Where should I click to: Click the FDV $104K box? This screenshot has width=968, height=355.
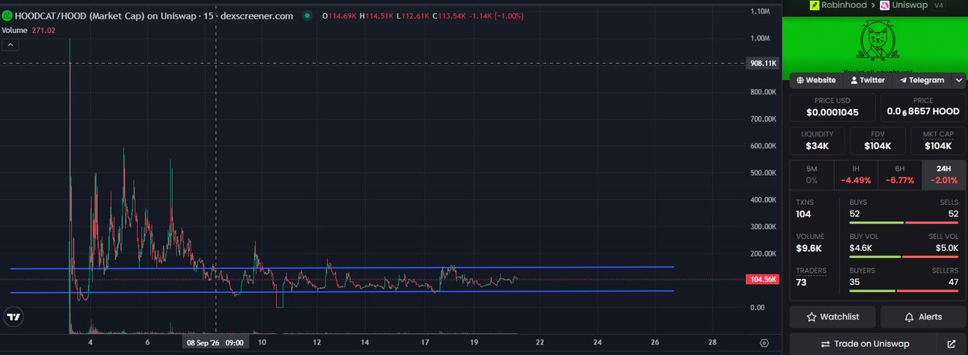coord(878,140)
